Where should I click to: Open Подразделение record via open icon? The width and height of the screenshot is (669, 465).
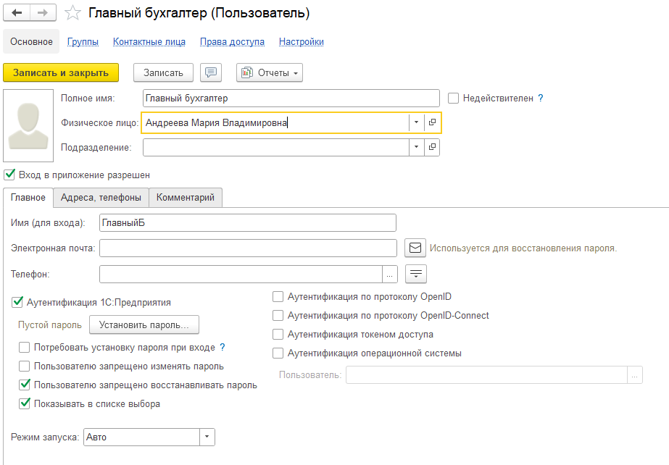432,147
